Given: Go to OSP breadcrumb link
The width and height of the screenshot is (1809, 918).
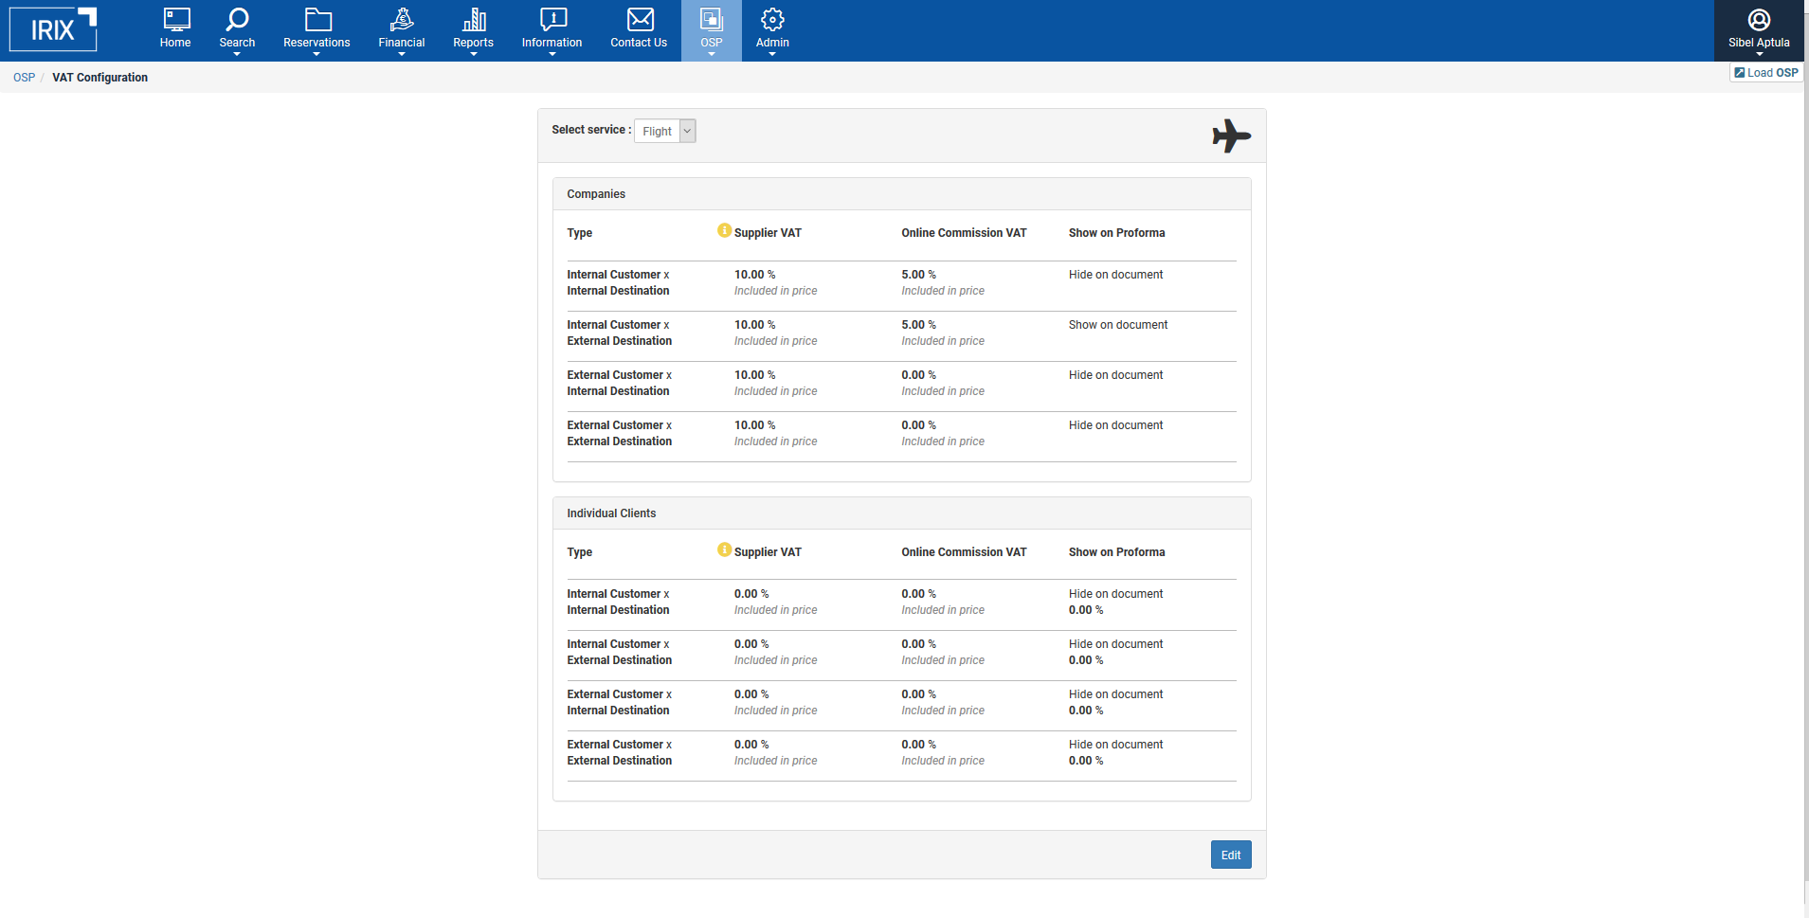Looking at the screenshot, I should pyautogui.click(x=24, y=78).
